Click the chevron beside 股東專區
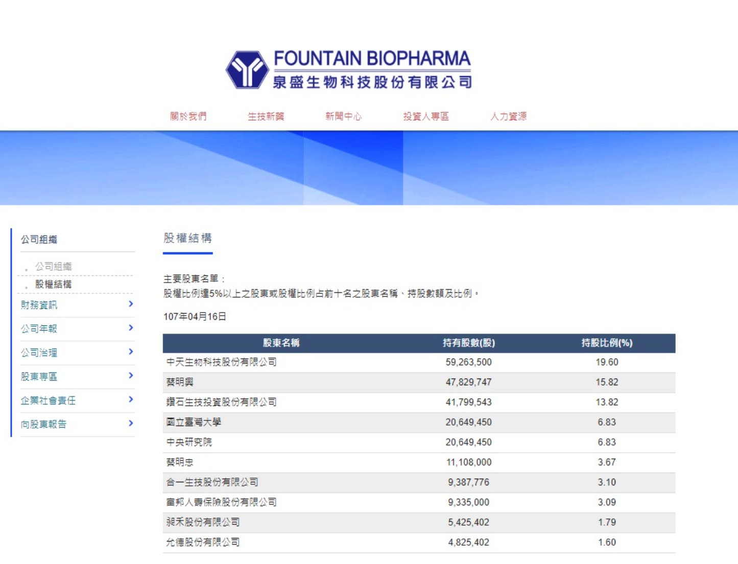This screenshot has height=564, width=738. tap(131, 376)
